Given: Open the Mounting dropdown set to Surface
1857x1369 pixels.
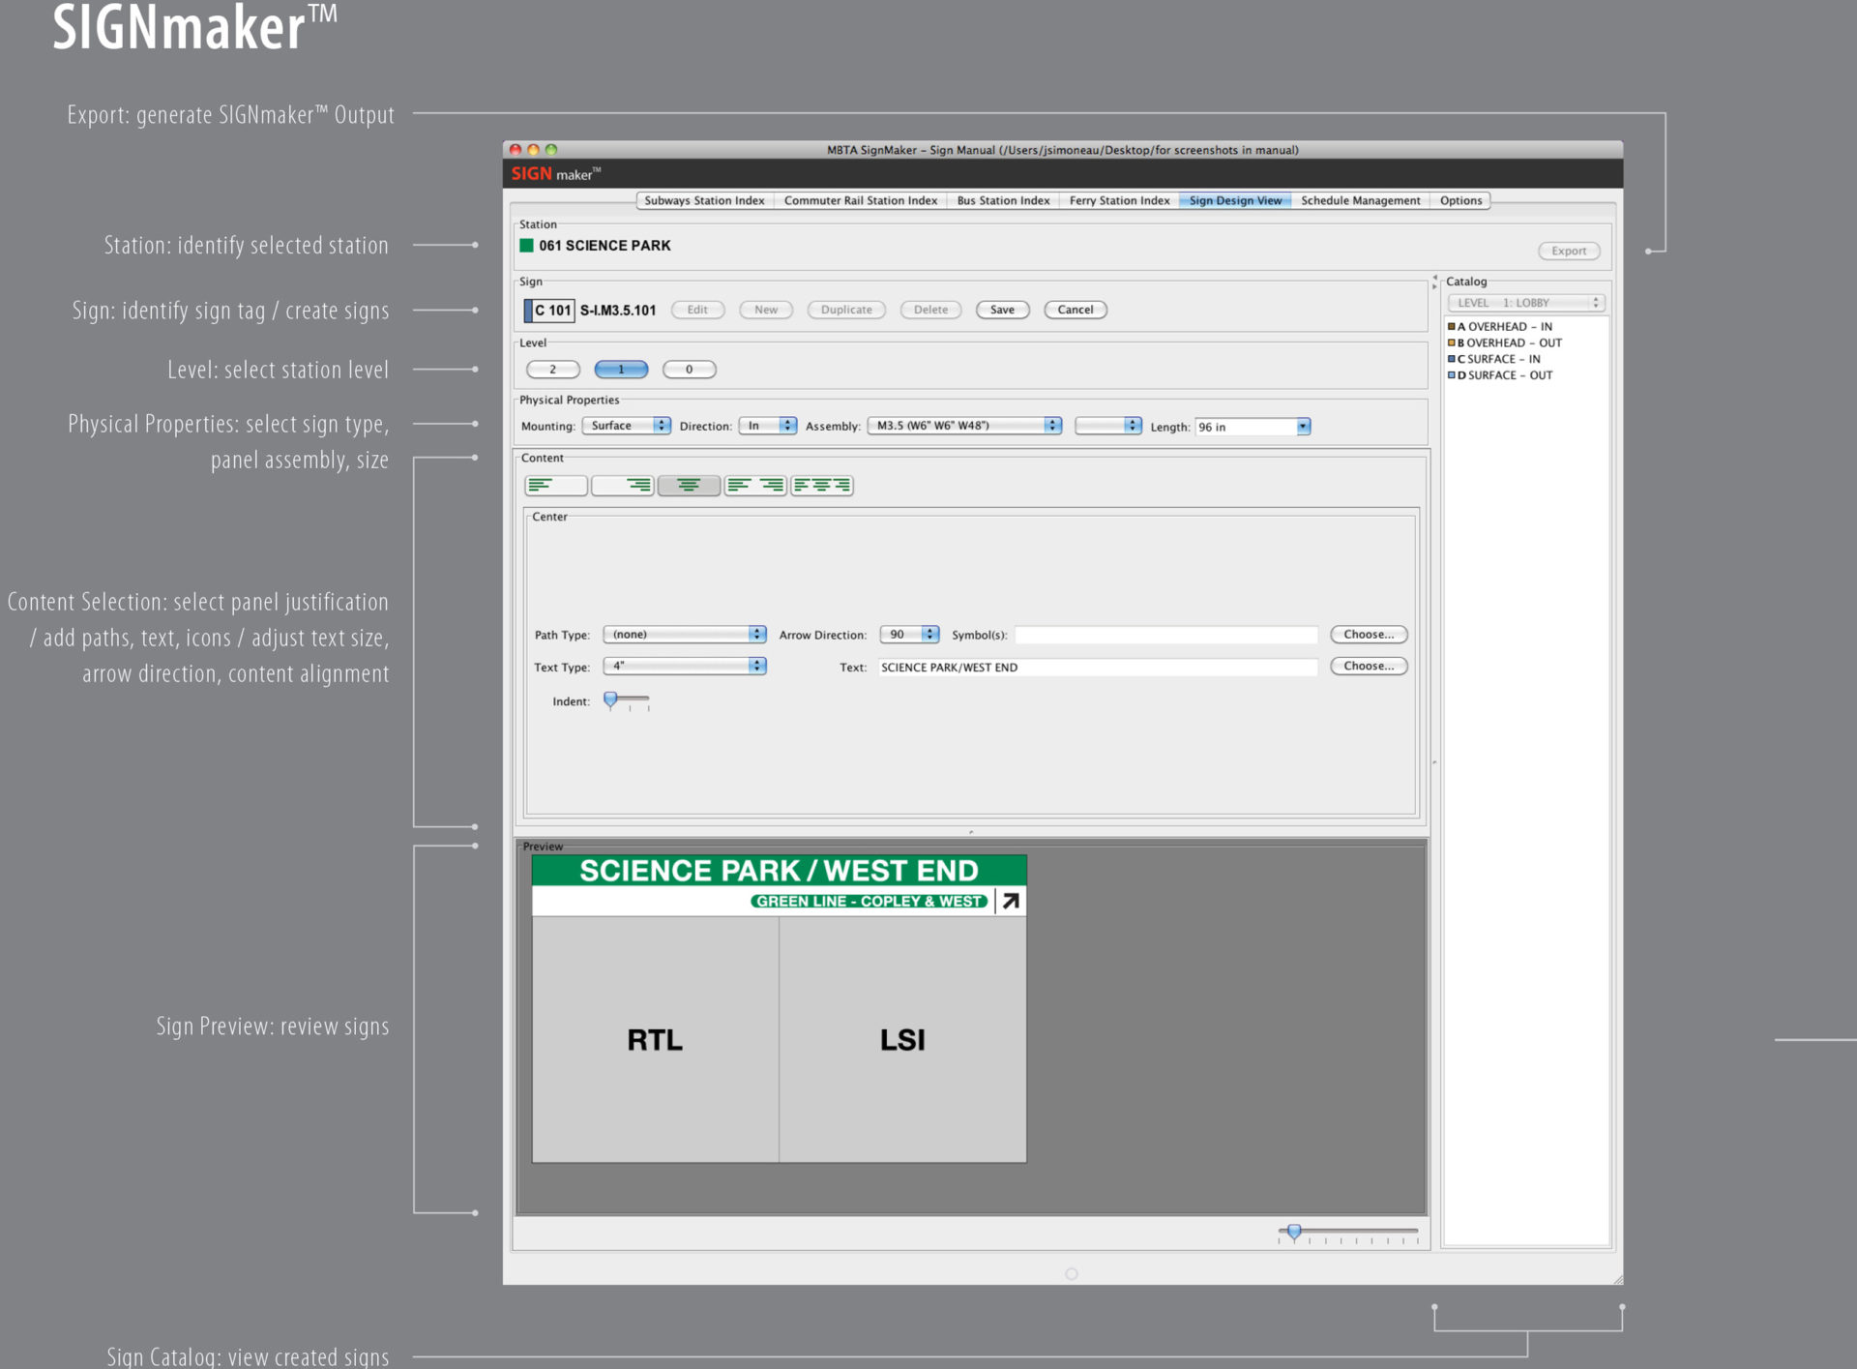Looking at the screenshot, I should [626, 426].
